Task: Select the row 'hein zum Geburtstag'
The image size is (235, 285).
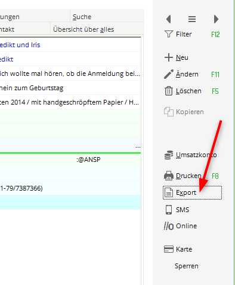Action: pos(70,88)
